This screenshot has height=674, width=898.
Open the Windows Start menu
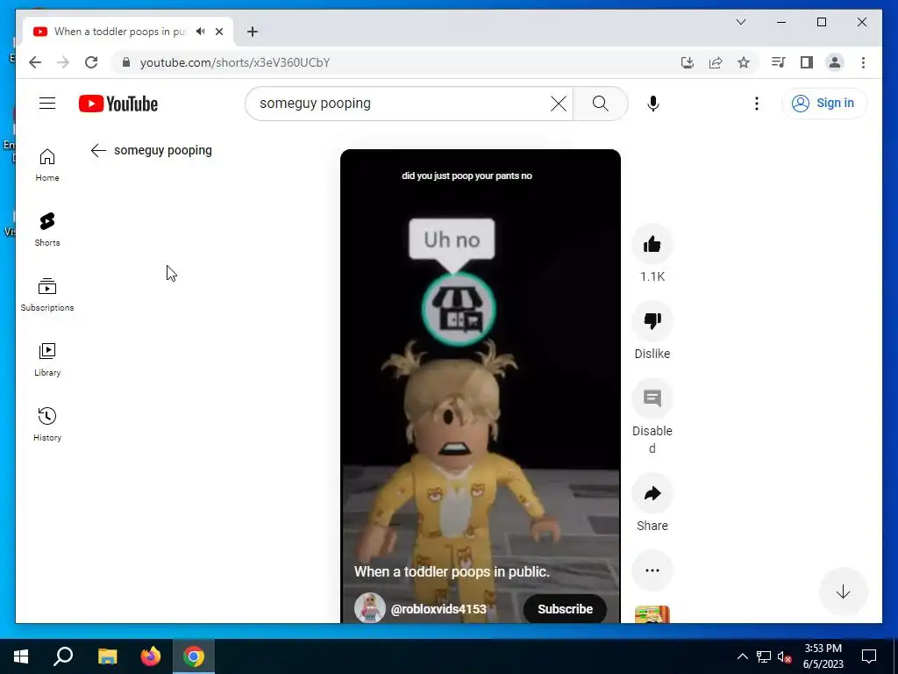pos(21,656)
